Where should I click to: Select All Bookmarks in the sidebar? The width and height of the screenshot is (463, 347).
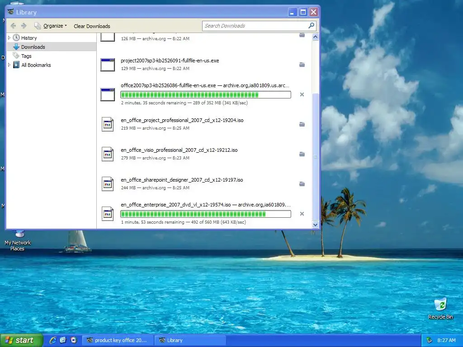coord(36,65)
